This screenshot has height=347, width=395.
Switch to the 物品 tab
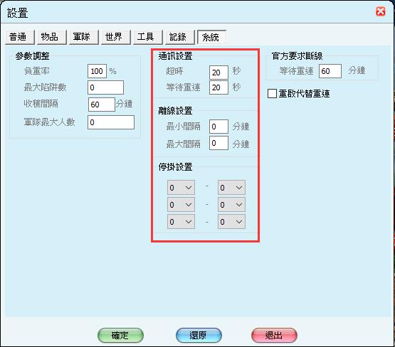click(x=52, y=37)
